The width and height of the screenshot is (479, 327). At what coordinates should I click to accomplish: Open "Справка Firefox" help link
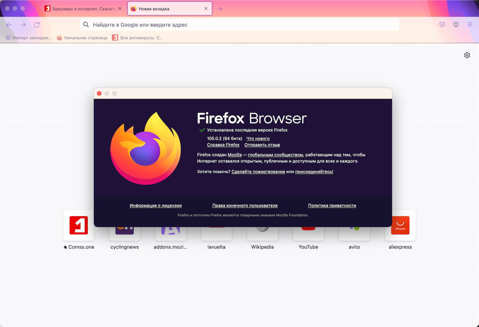223,145
